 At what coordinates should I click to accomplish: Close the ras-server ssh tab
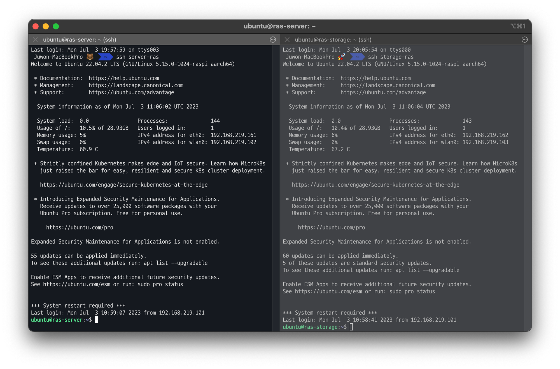point(35,40)
